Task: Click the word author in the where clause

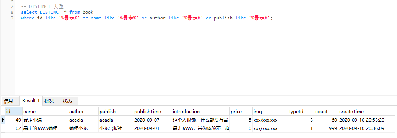Action: pos(158,18)
